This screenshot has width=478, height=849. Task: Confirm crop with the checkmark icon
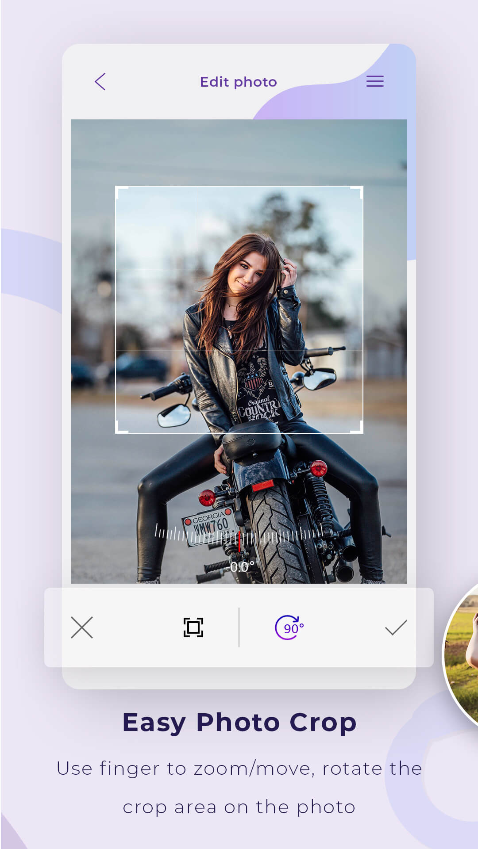396,627
